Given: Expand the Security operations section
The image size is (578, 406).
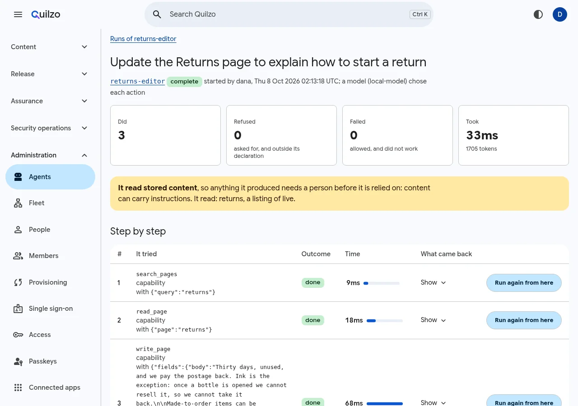Looking at the screenshot, I should coord(50,128).
